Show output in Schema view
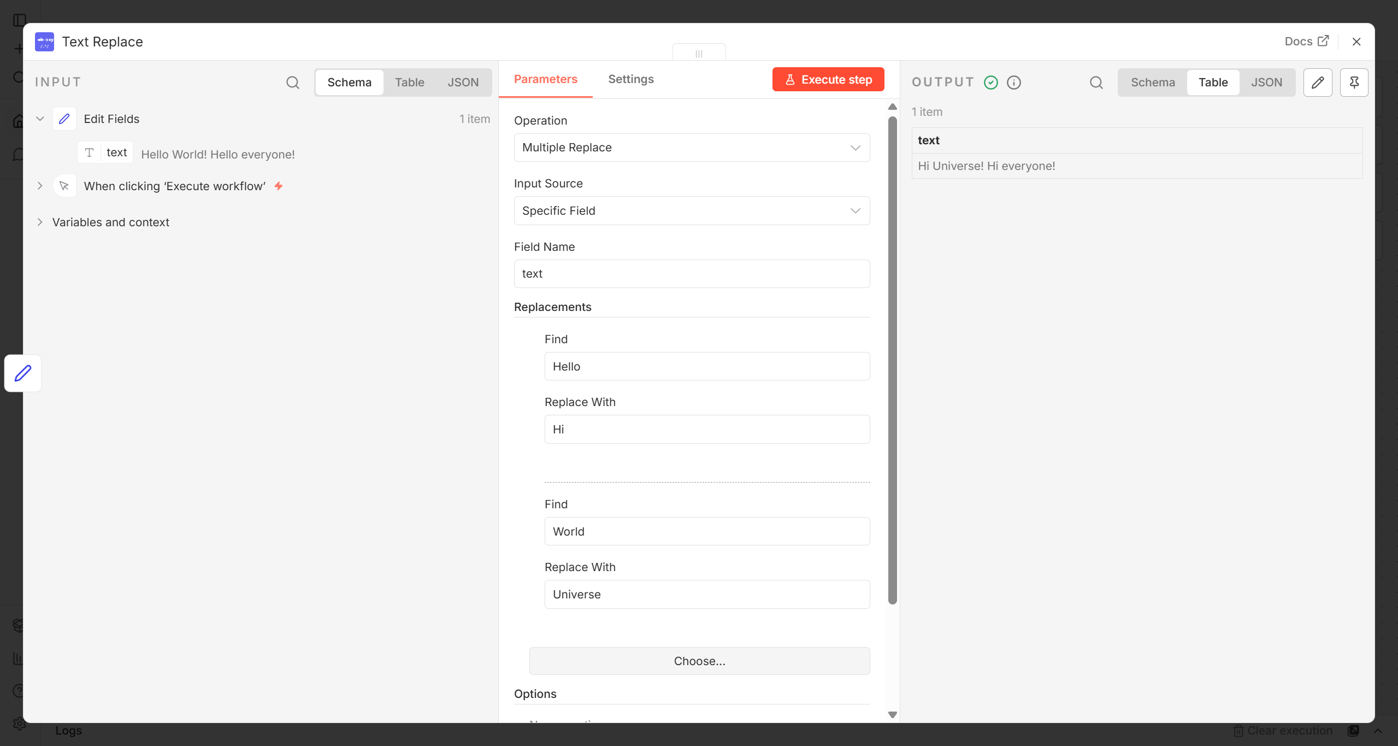The image size is (1398, 746). pyautogui.click(x=1153, y=83)
